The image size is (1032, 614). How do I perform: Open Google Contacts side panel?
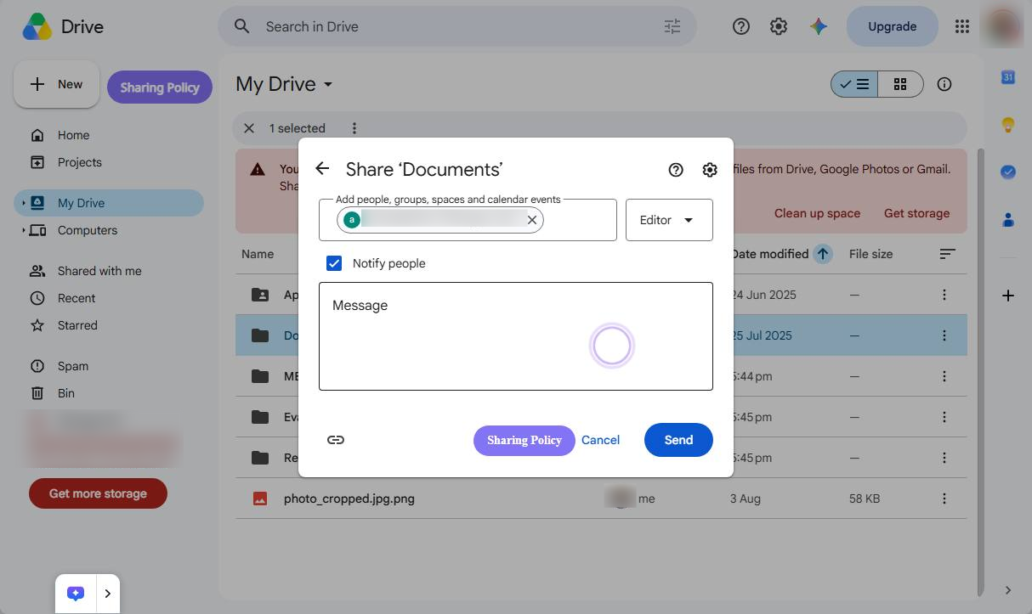(1008, 220)
